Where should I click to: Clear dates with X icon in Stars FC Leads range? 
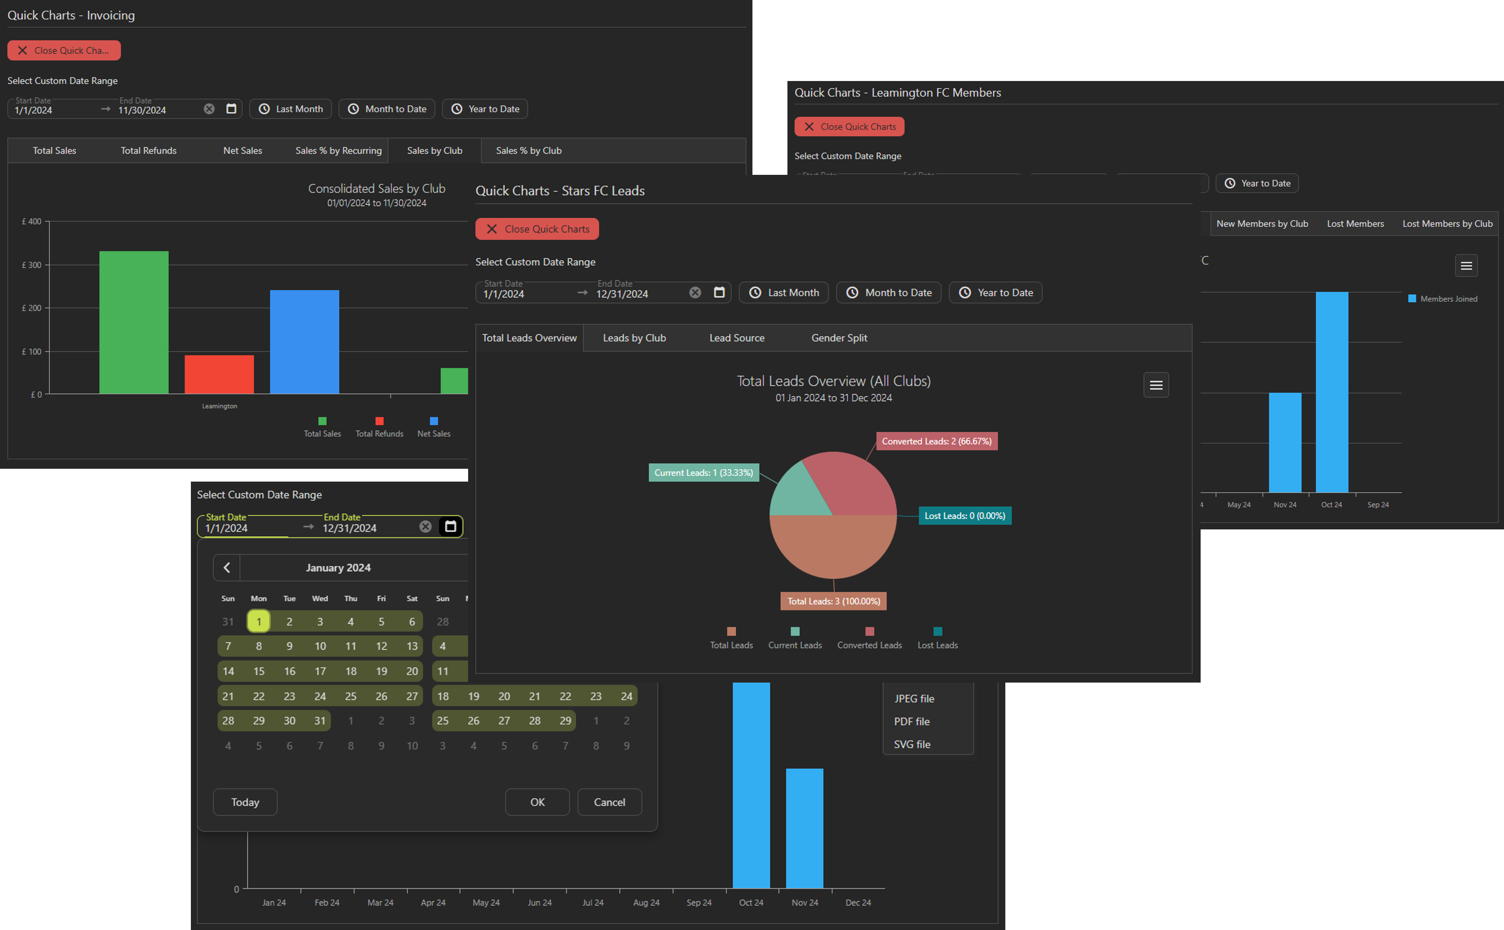point(695,292)
